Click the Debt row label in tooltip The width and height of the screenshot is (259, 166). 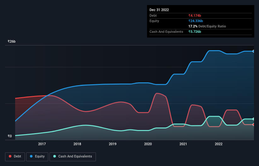pyautogui.click(x=153, y=15)
